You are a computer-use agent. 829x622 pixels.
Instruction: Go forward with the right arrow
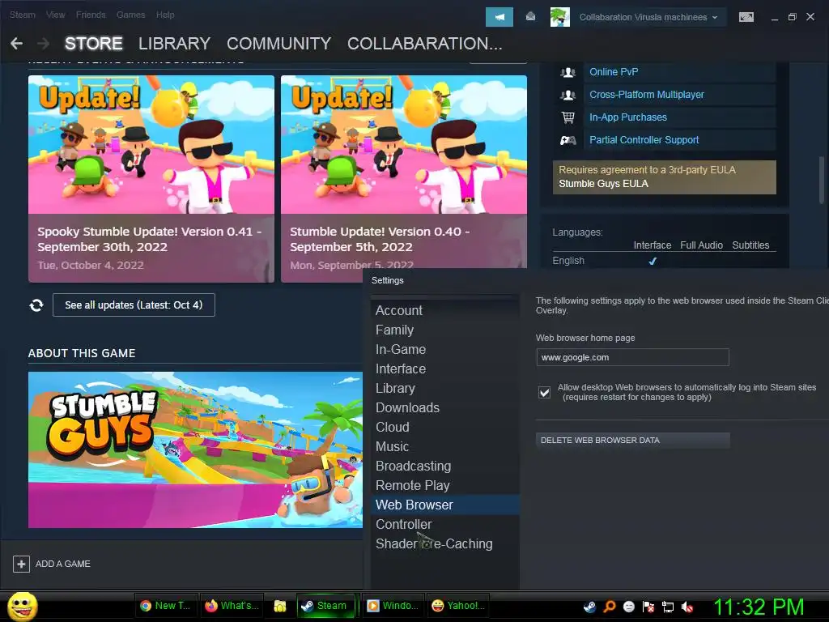pyautogui.click(x=43, y=44)
